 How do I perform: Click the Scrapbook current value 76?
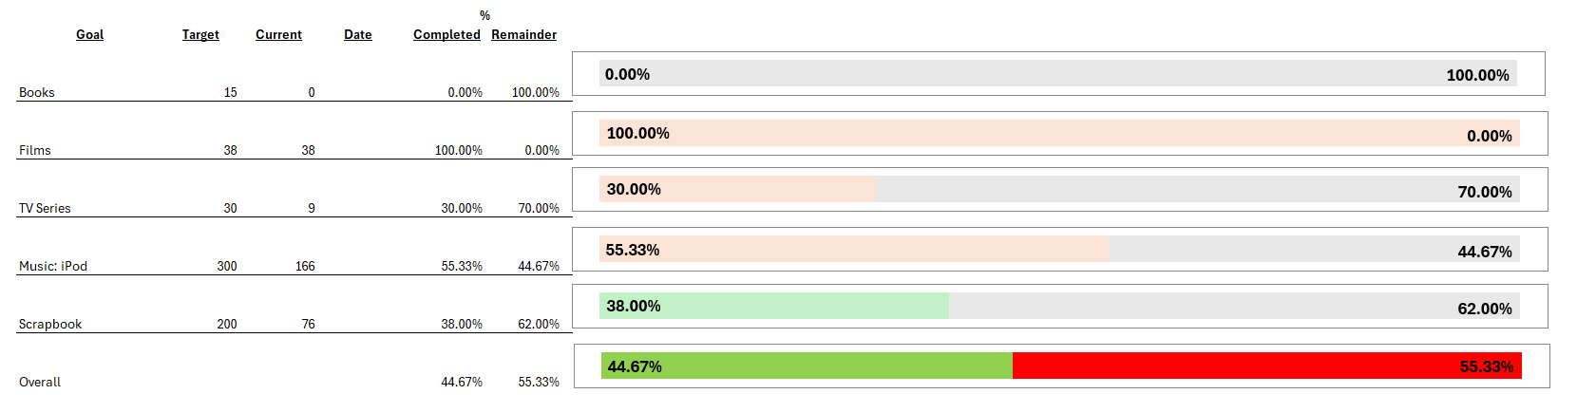[309, 324]
